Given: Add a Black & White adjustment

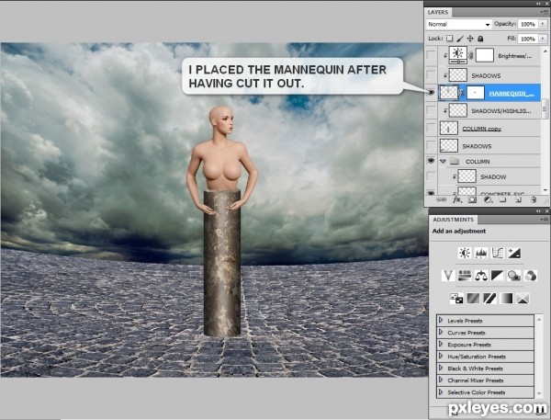Looking at the screenshot, I should point(498,276).
